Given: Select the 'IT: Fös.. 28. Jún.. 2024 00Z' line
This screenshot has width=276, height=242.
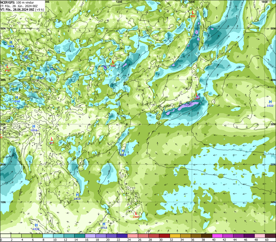Looking at the screenshot, I should click(19, 6).
